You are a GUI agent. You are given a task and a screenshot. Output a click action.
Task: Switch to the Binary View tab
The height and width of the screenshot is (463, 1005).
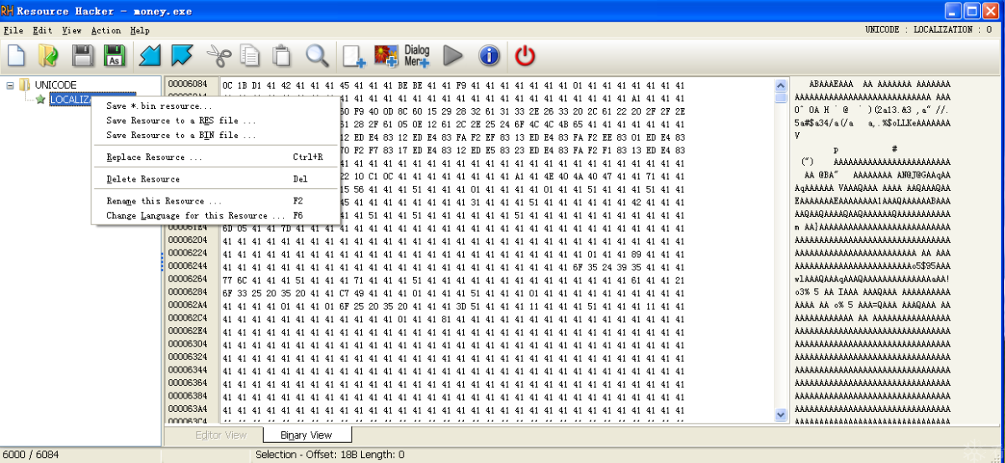click(x=306, y=435)
